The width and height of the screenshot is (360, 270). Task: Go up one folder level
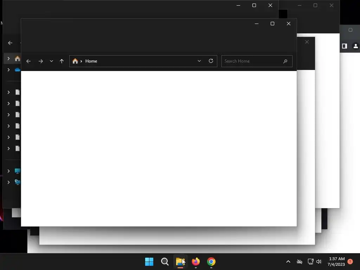click(62, 61)
